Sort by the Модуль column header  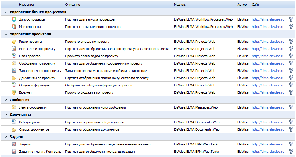coord(180,5)
